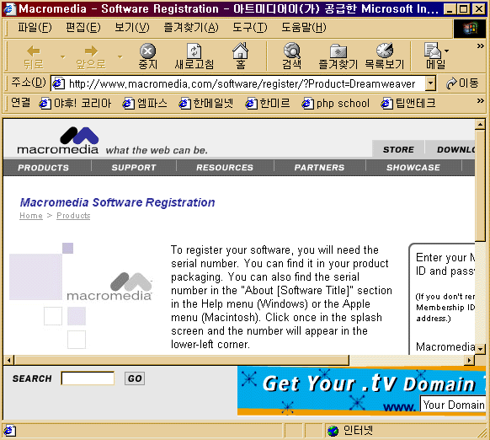Click the Products breadcrumb link

73,216
